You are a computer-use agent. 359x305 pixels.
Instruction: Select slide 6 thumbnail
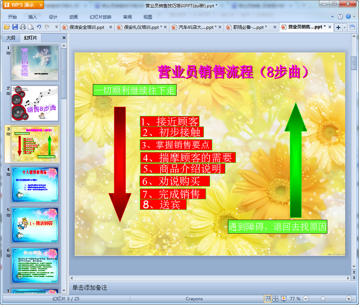tap(35, 266)
